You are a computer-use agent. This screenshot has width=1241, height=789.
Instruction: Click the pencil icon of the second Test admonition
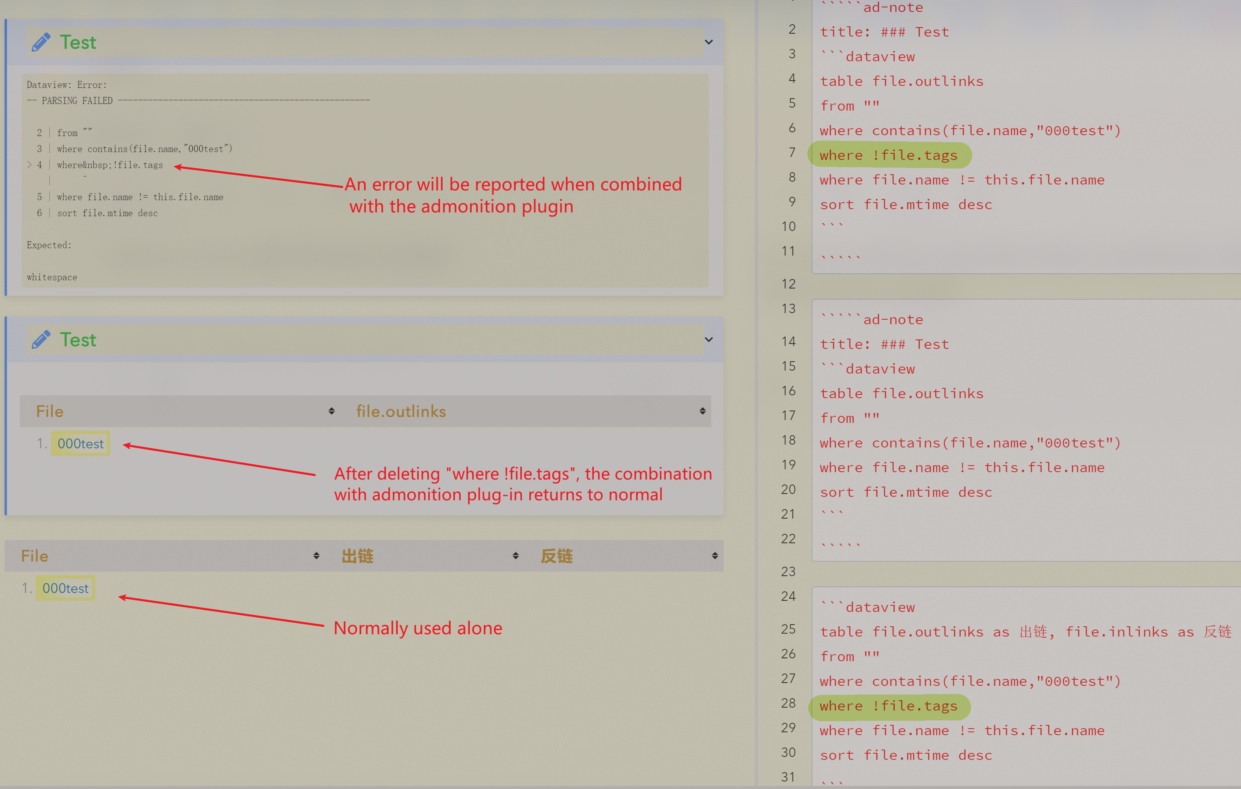[x=41, y=339]
